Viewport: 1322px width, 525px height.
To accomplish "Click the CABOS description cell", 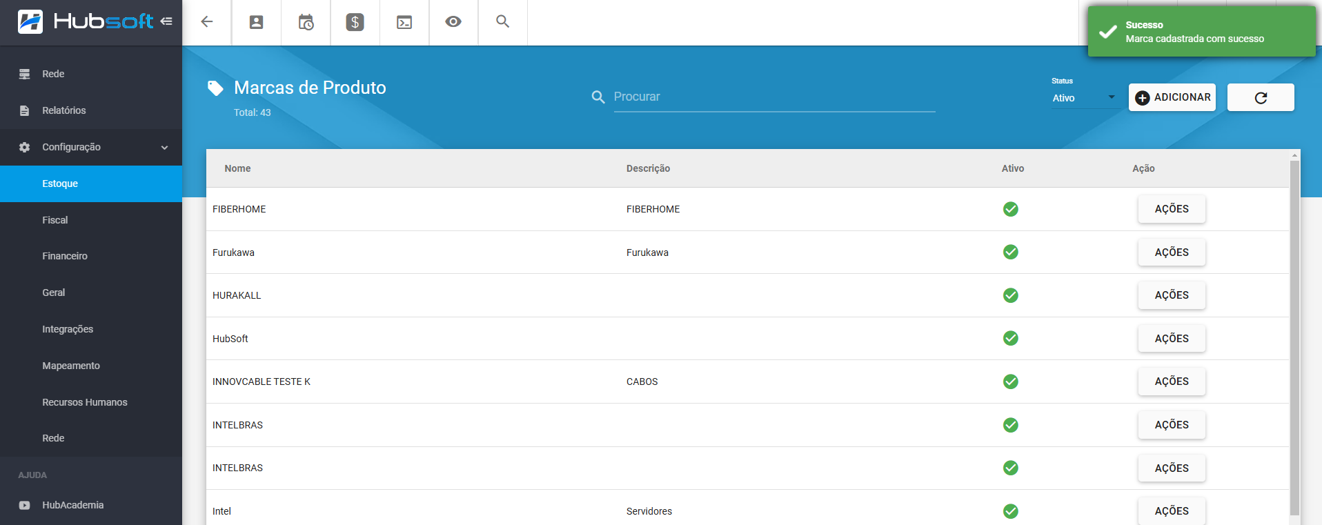I will click(x=642, y=382).
